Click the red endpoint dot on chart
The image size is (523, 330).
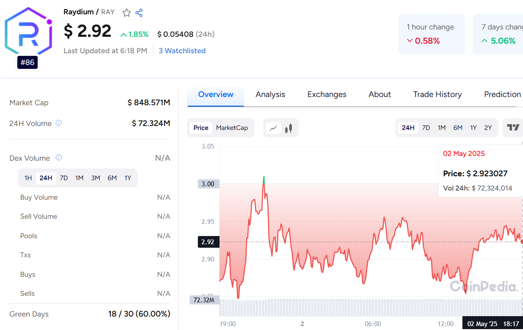(x=521, y=241)
